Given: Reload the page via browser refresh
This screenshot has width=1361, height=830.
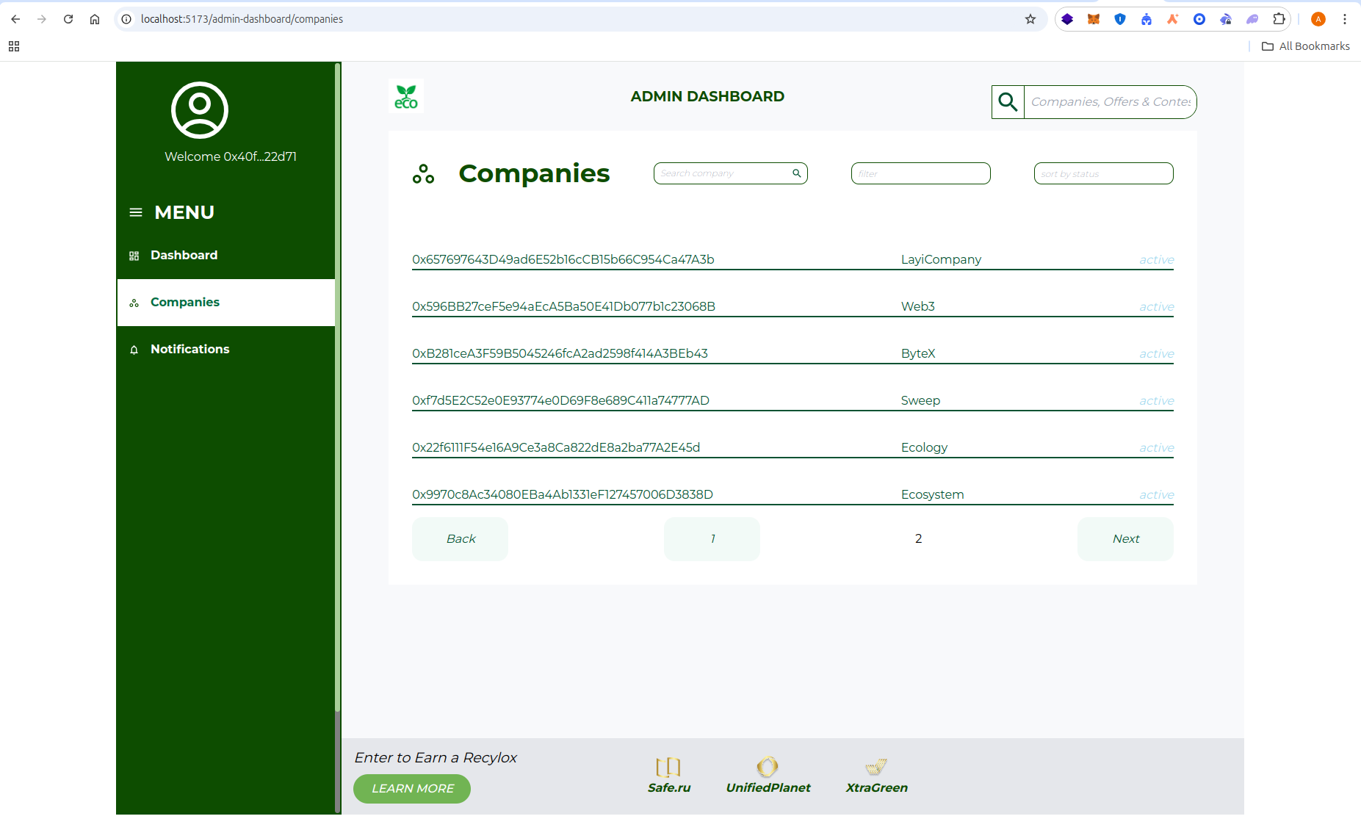Looking at the screenshot, I should click(68, 19).
